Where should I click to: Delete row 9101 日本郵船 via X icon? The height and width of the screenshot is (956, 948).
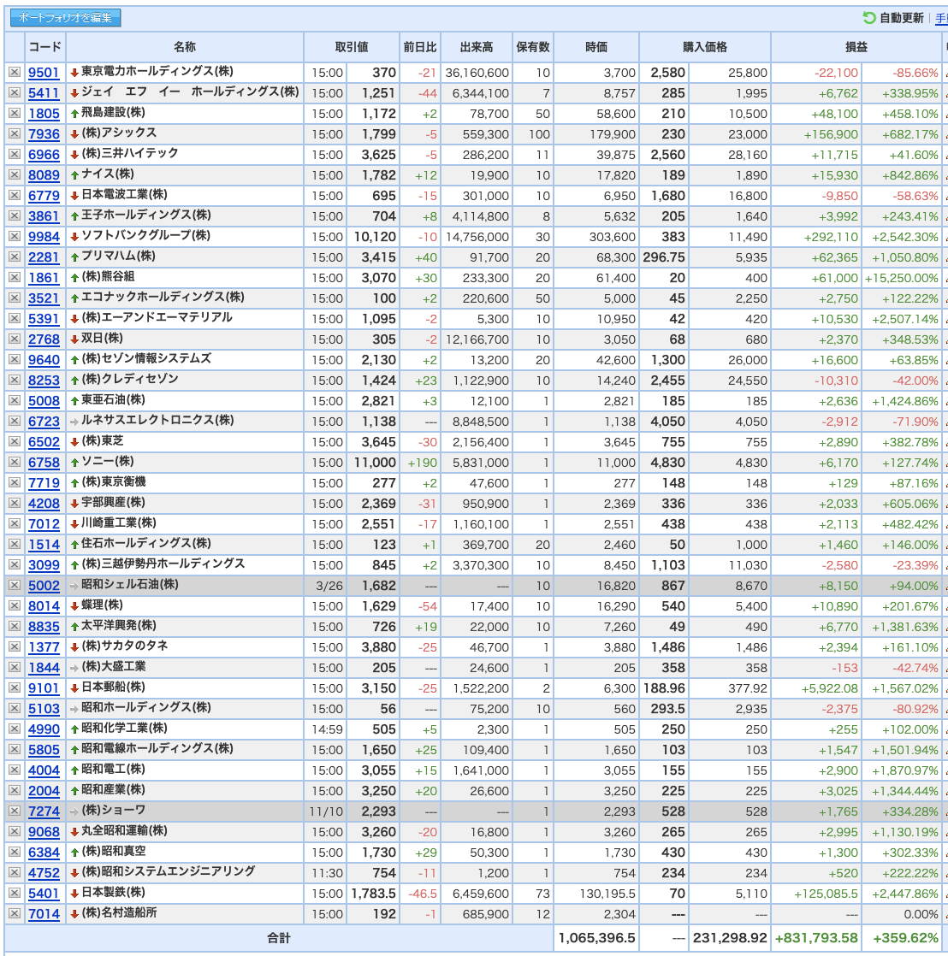tap(15, 687)
